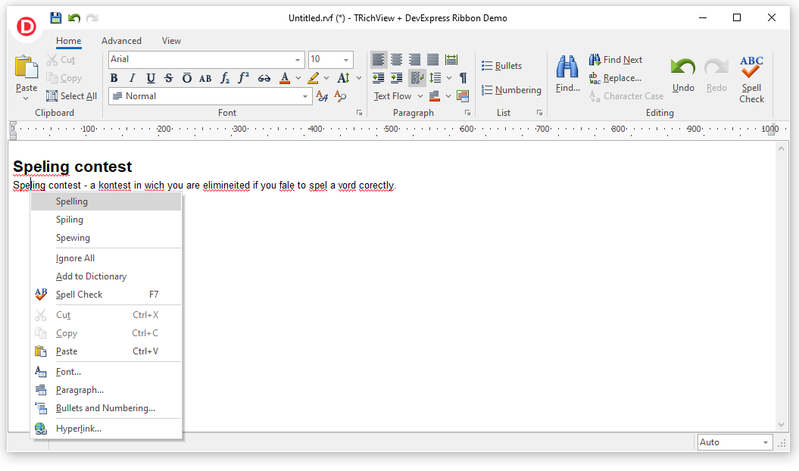Click the font size input field
799x471 pixels.
click(324, 60)
